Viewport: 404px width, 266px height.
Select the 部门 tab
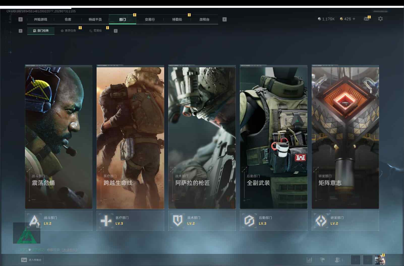[x=123, y=19]
